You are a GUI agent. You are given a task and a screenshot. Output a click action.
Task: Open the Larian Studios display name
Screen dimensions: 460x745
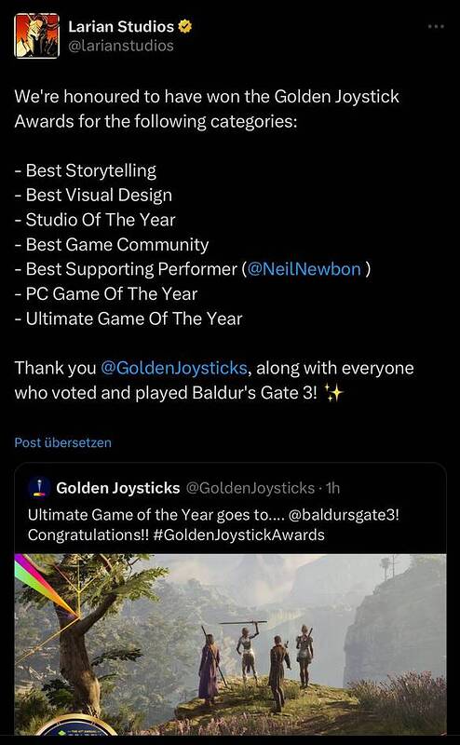tap(121, 27)
